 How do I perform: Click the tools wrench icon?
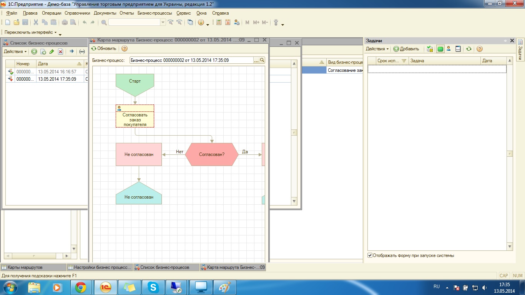coord(276,23)
